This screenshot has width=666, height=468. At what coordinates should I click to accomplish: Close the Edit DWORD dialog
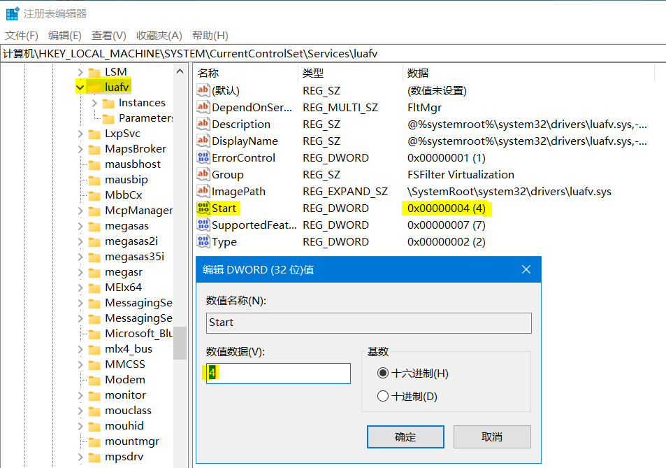click(x=526, y=269)
